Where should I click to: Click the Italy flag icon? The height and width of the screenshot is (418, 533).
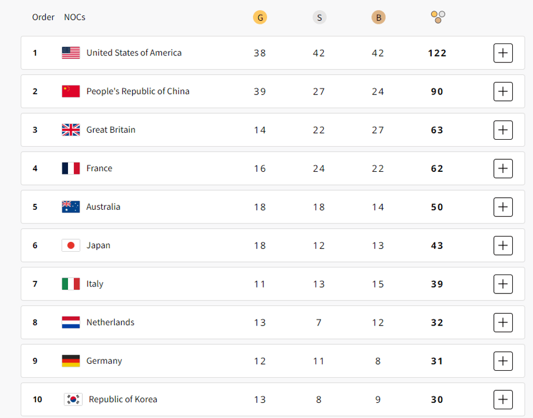point(71,284)
